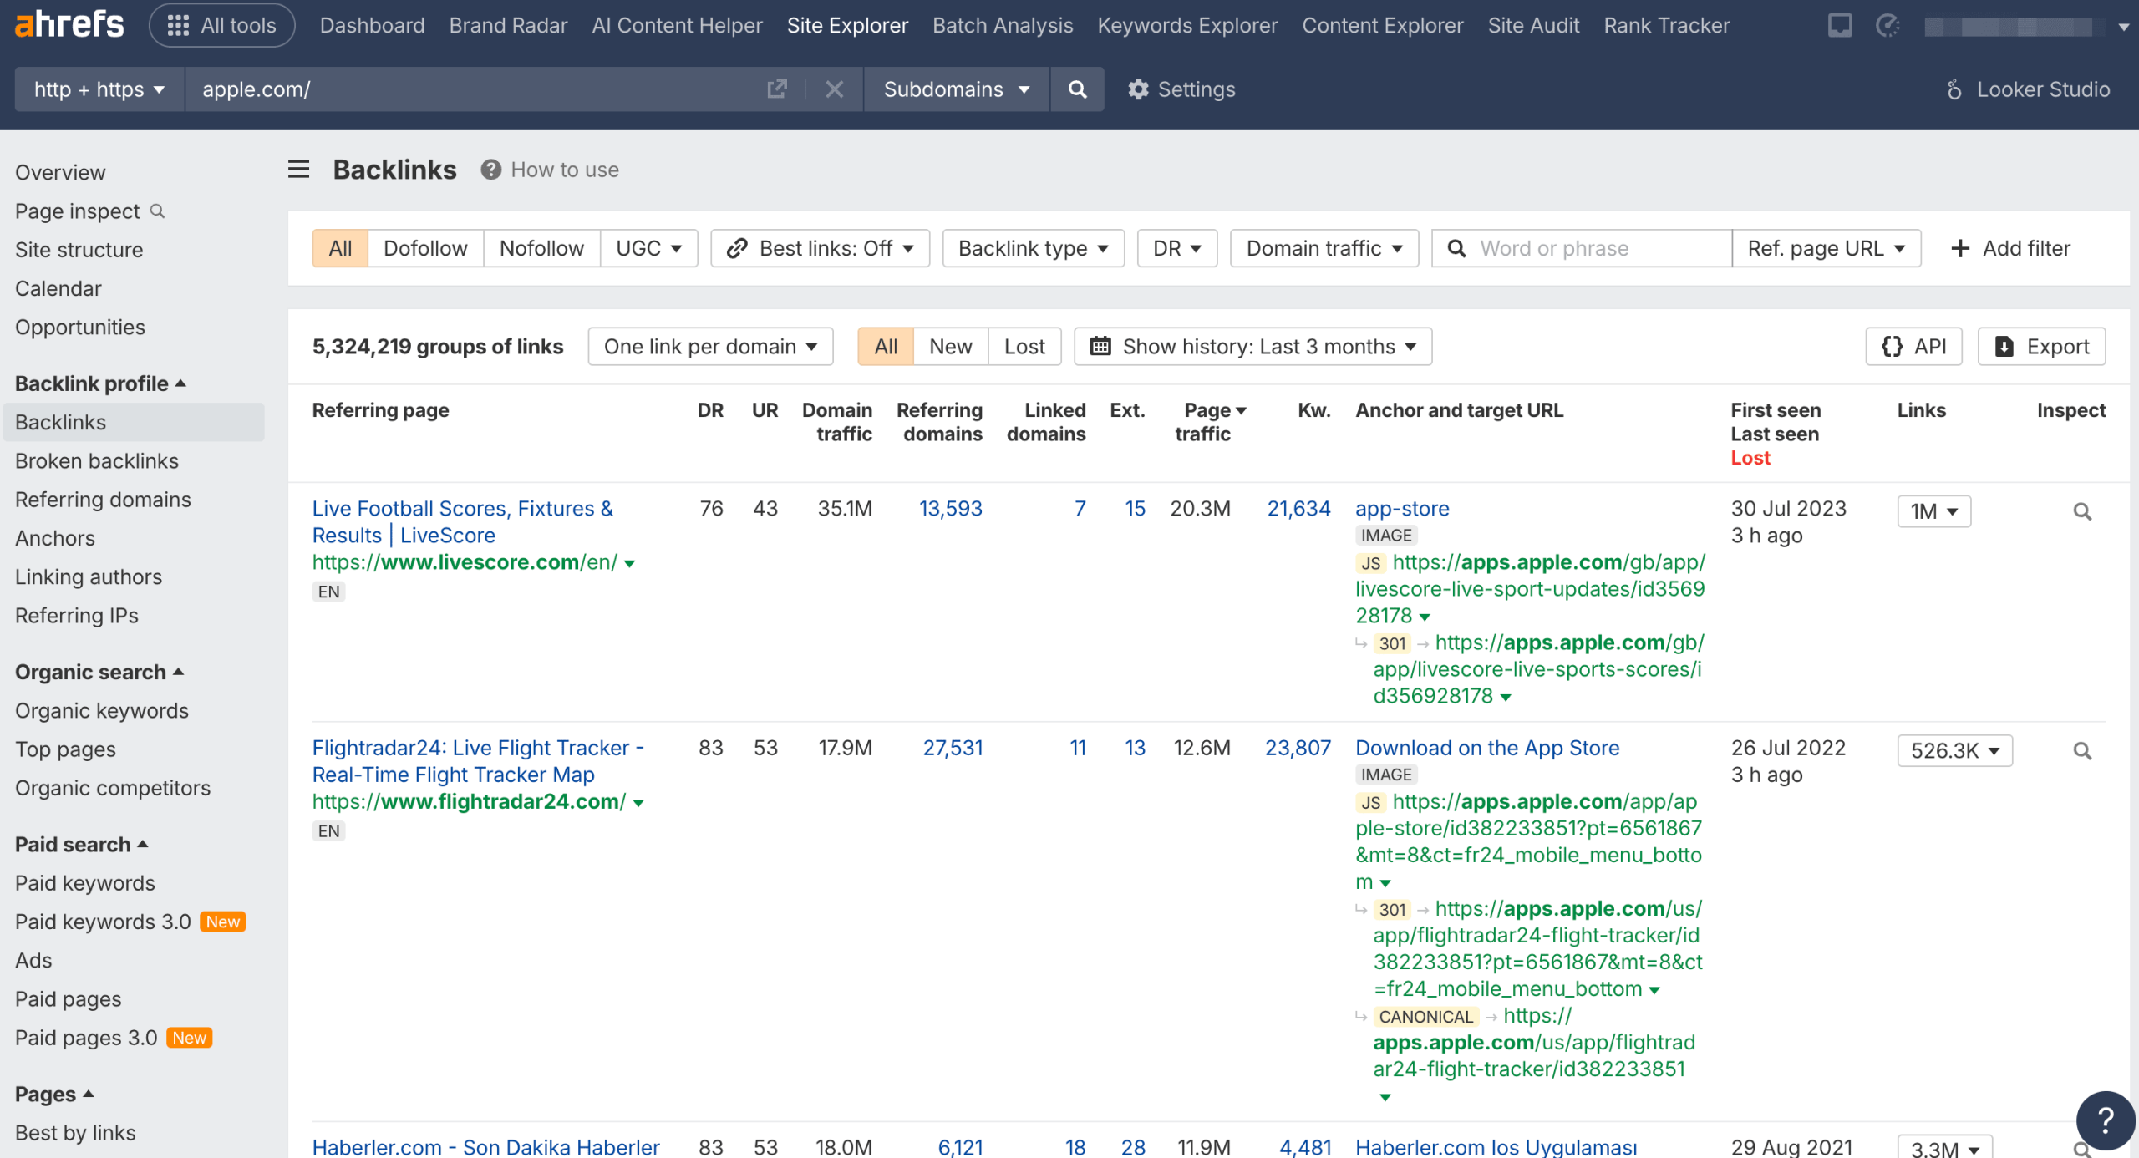Open the One link per domain dropdown
This screenshot has width=2139, height=1158.
(710, 346)
